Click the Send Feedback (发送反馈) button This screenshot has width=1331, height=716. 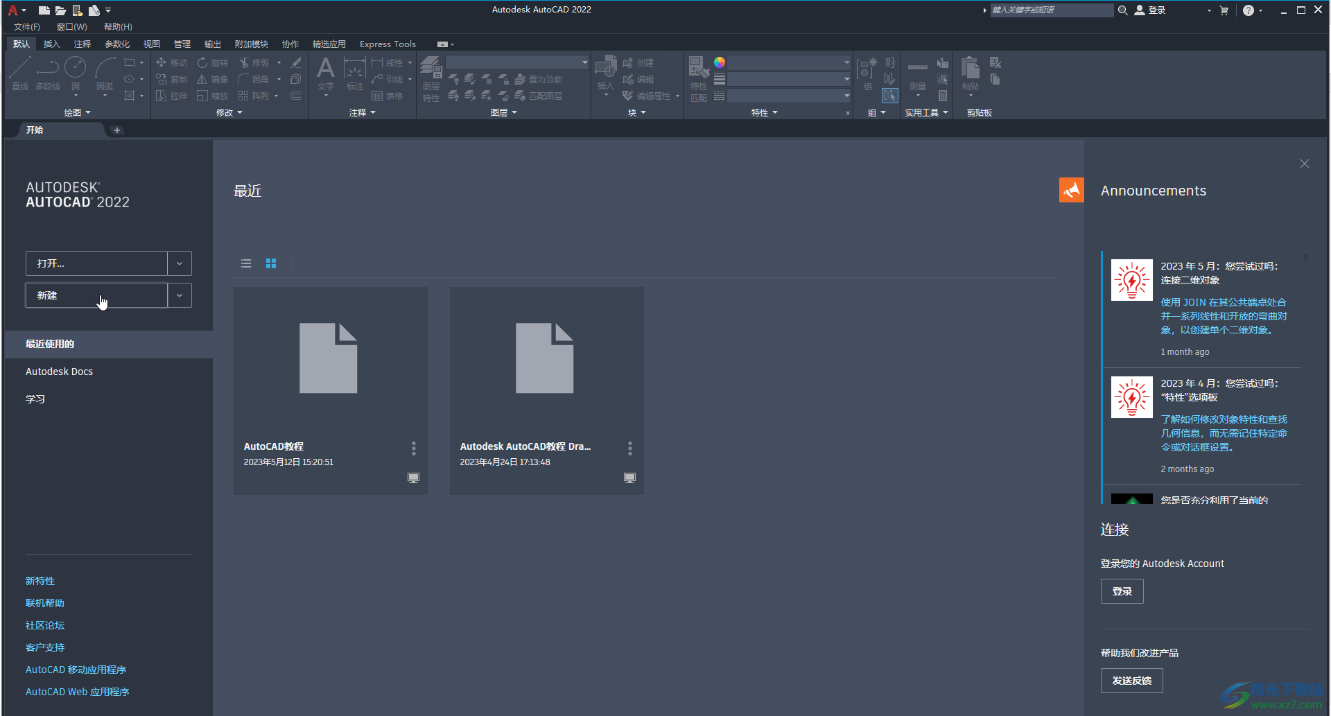[x=1131, y=681]
